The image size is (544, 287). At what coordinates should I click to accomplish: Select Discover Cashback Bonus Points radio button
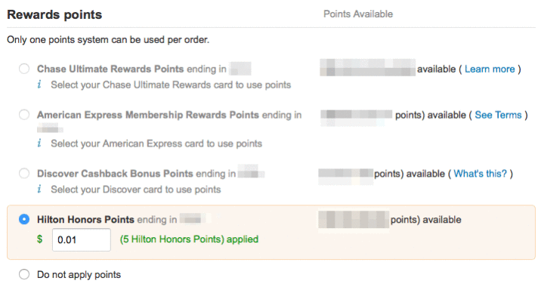(24, 173)
